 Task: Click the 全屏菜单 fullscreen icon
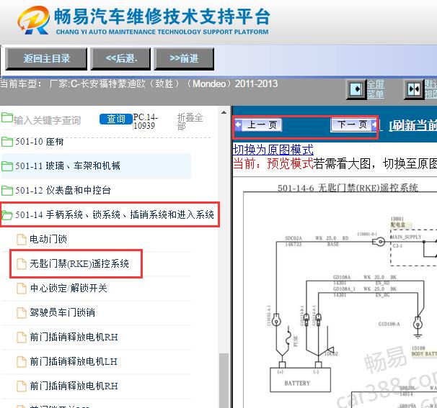click(356, 89)
